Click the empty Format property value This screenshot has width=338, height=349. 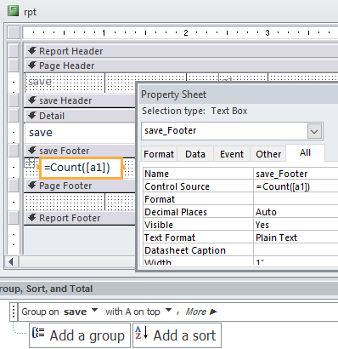click(x=296, y=199)
